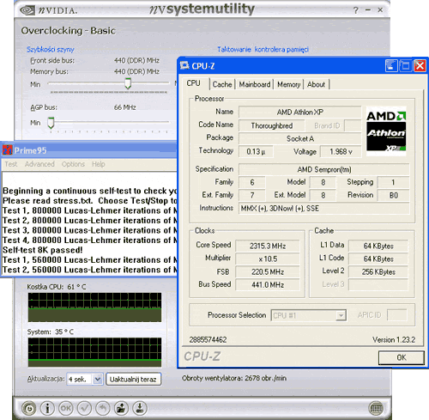Viewport: 429px width, 420px height.
Task: Click the Core Speed 2315.3 MHz field
Action: click(x=268, y=246)
